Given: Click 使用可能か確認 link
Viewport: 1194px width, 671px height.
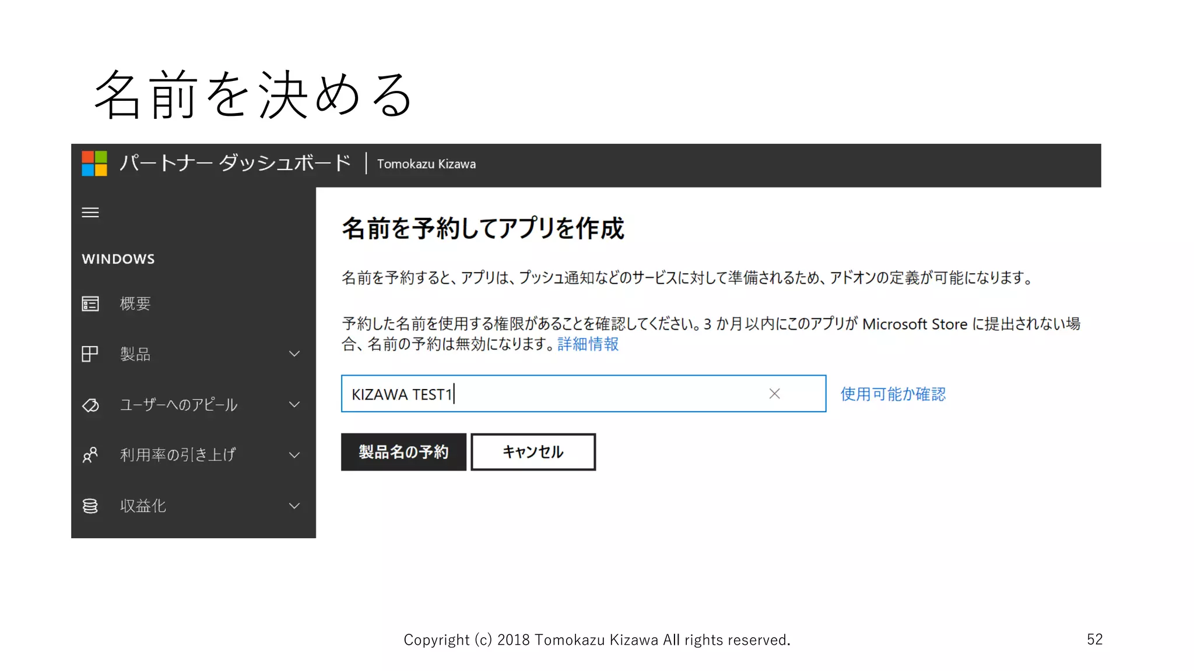Looking at the screenshot, I should [893, 394].
